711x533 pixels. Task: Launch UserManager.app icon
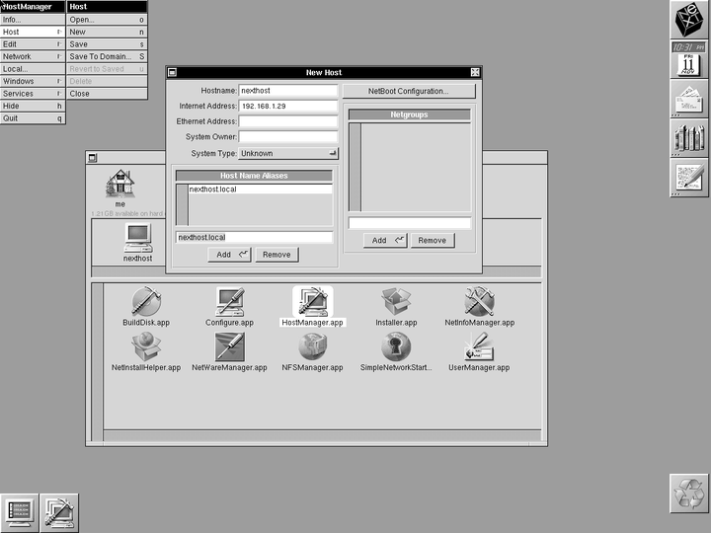[480, 346]
